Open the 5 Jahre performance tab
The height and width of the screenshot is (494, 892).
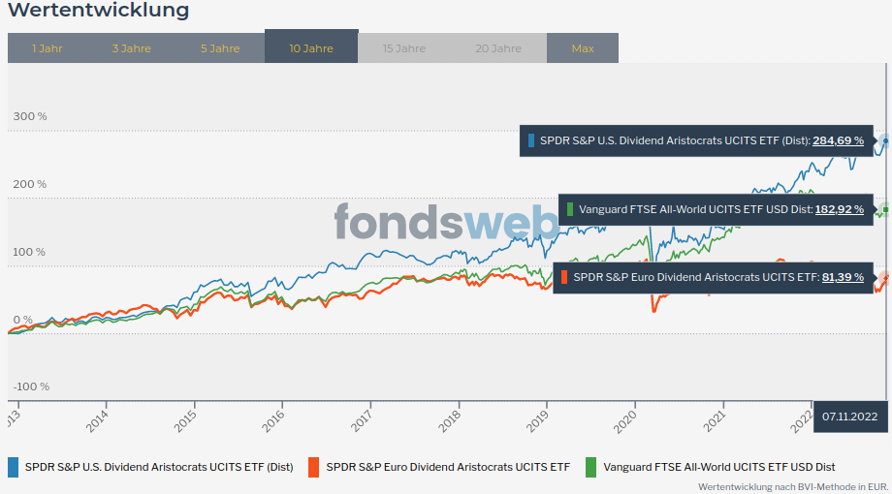coord(220,48)
